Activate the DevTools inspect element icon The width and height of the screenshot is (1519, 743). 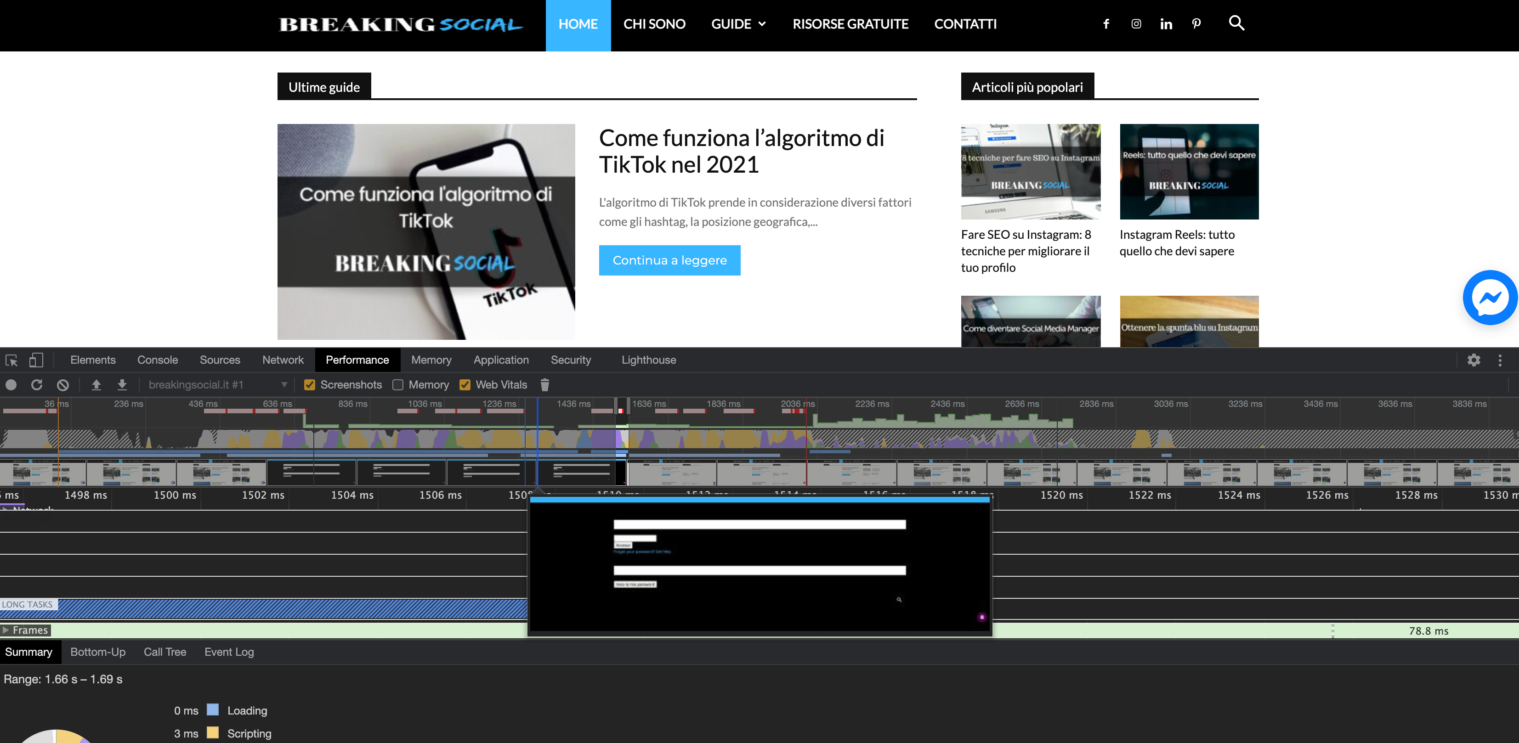(x=11, y=360)
